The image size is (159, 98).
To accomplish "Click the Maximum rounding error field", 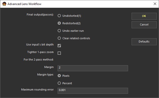I will (93, 91).
